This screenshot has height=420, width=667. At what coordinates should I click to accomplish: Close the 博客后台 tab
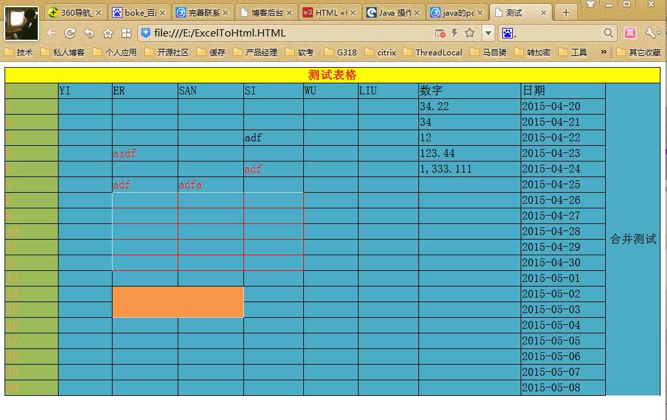coord(290,13)
